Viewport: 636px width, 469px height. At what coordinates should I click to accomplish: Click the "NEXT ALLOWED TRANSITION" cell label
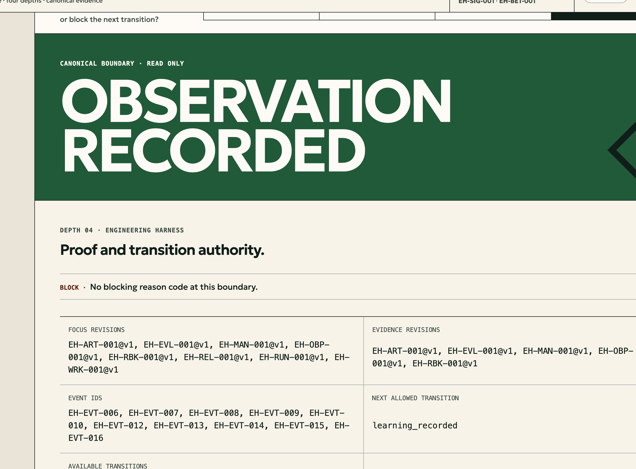(415, 398)
